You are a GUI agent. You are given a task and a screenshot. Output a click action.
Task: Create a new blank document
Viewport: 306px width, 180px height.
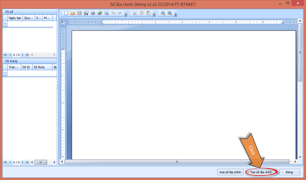pyautogui.click(x=66, y=13)
